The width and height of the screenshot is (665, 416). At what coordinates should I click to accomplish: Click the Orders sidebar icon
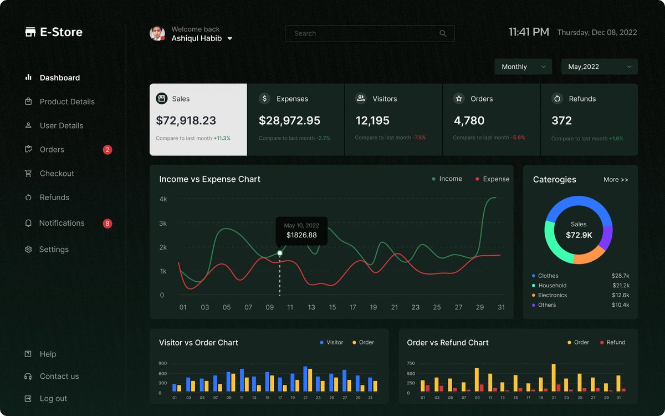(28, 149)
